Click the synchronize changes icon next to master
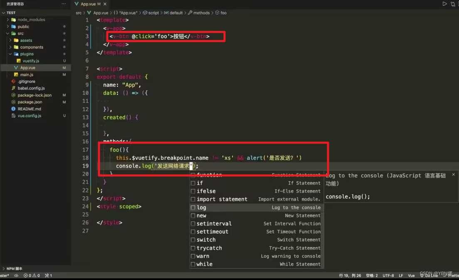 coord(16,275)
